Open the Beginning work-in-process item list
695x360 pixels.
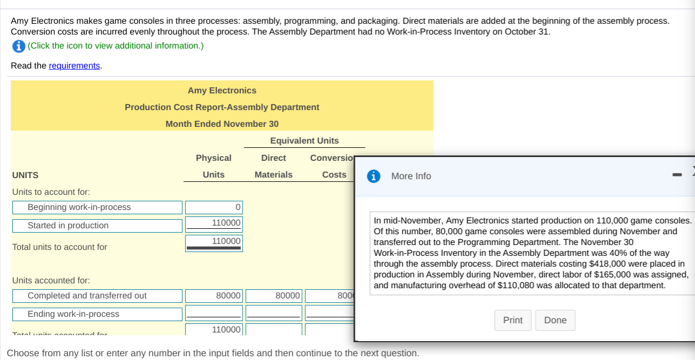pos(97,207)
